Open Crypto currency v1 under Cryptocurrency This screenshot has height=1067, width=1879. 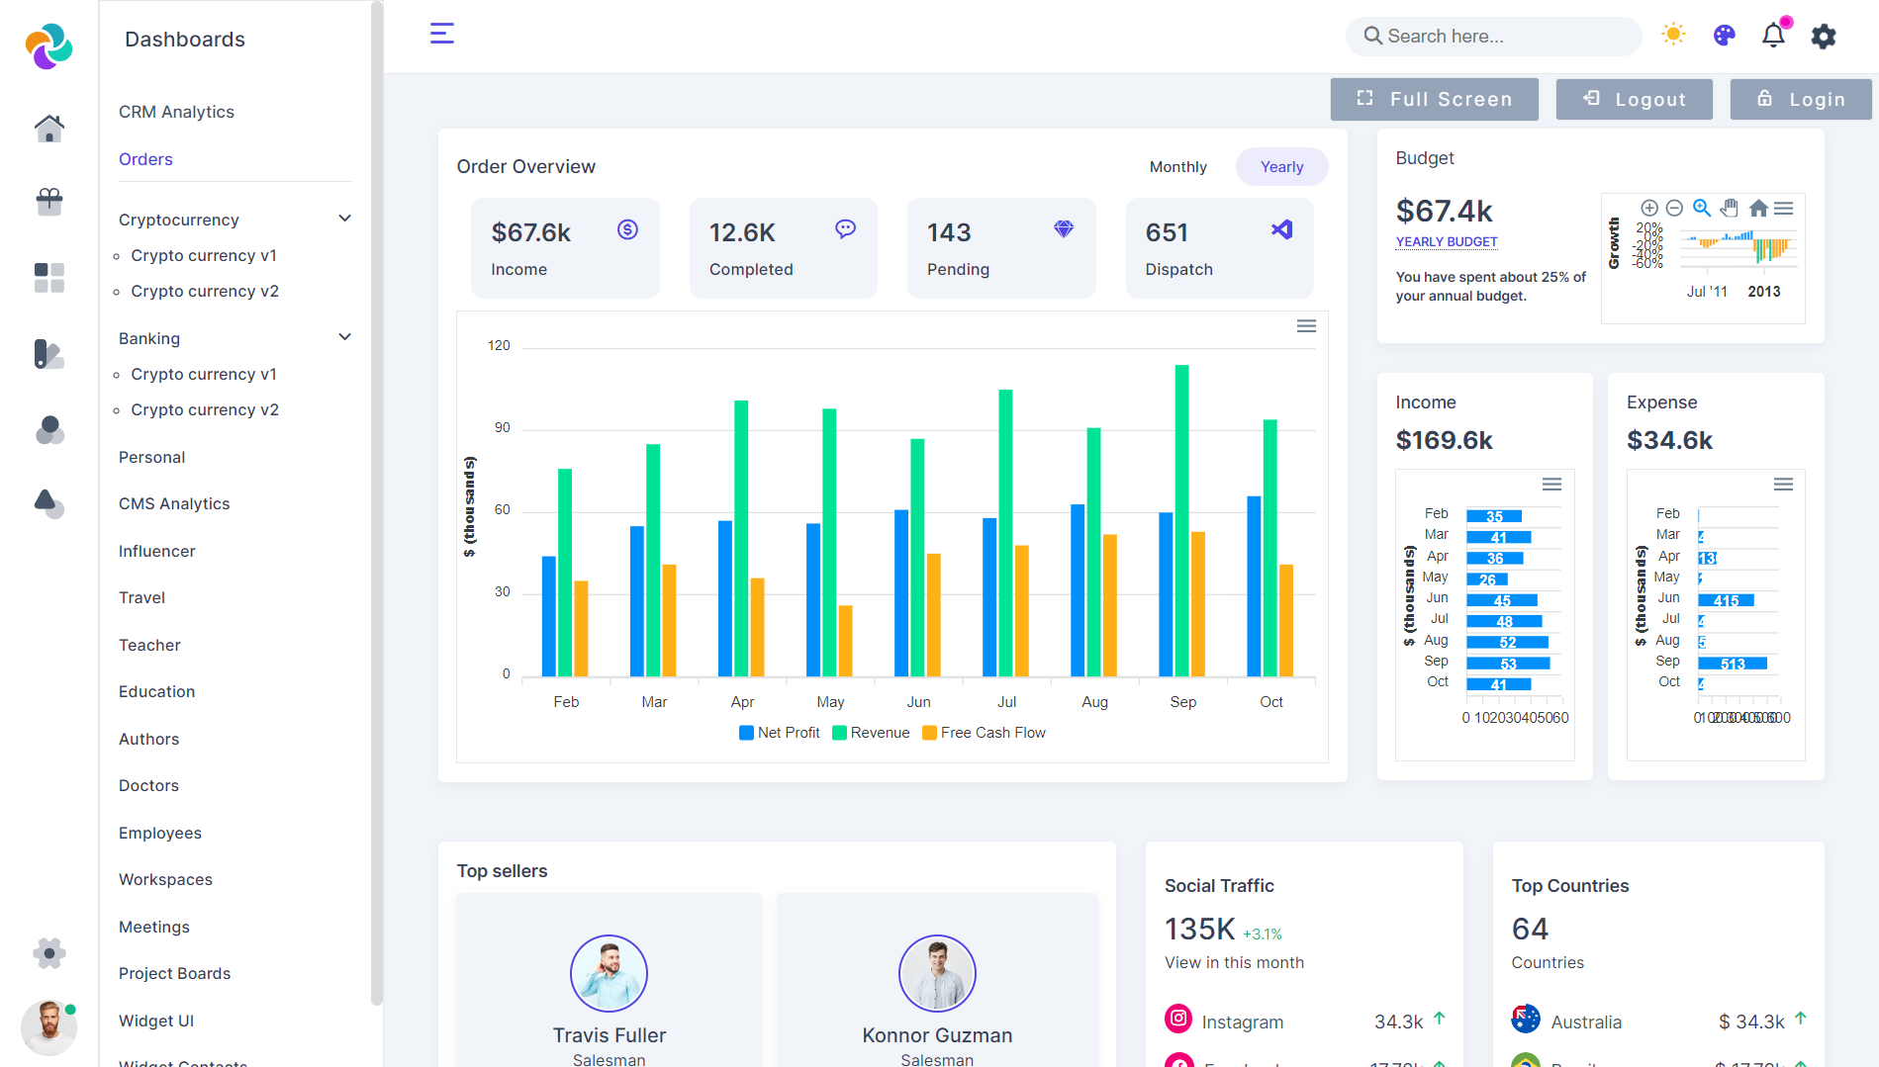click(x=204, y=255)
